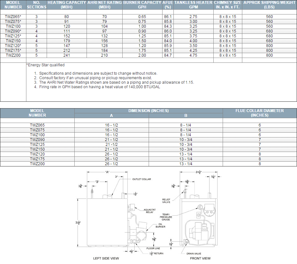297x264 pixels.
Task: Select the AQUASTAT RELAY diagram label
Action: tap(150, 211)
